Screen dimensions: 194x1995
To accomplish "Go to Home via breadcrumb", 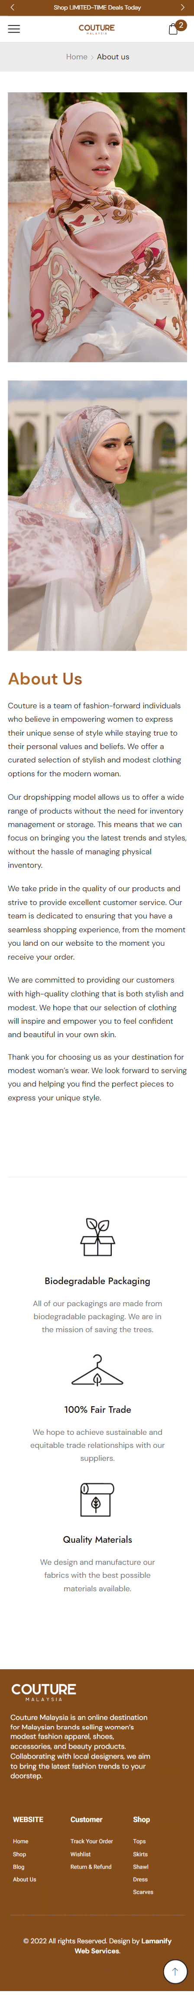I will coord(77,56).
